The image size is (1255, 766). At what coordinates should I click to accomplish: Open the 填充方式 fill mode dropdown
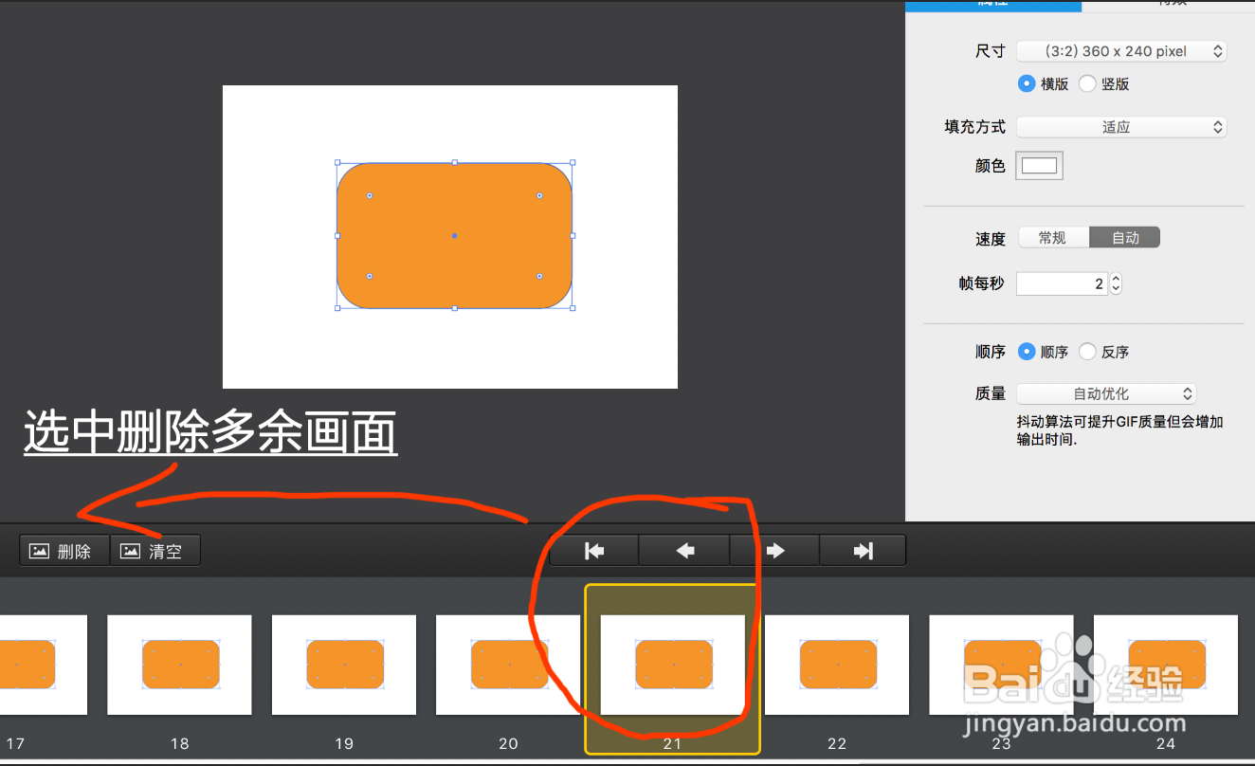(x=1121, y=126)
